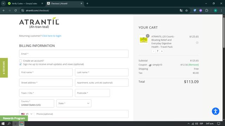Open site information icon in address bar
Screen dimensions: 225x126
point(22,10)
